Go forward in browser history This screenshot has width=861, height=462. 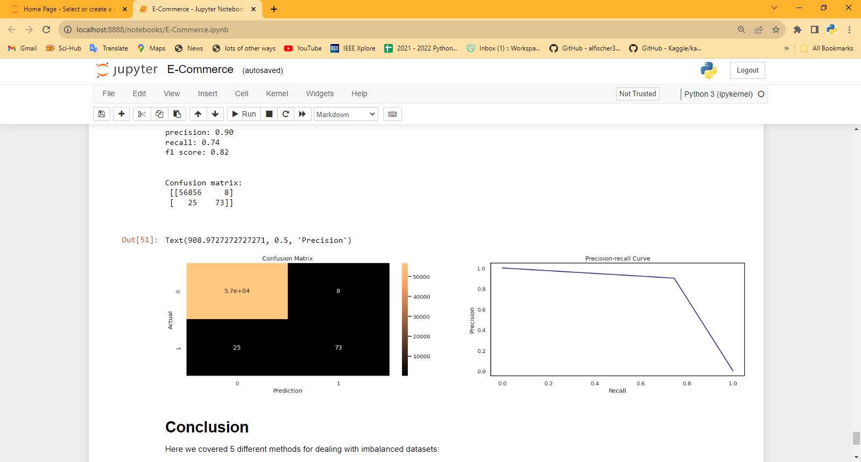point(29,30)
